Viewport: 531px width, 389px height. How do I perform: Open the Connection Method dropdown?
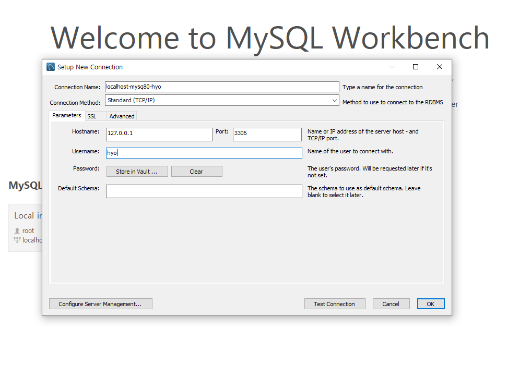[x=222, y=100]
